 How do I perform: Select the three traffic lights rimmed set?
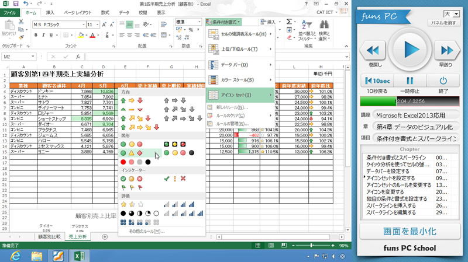pyautogui.click(x=175, y=144)
